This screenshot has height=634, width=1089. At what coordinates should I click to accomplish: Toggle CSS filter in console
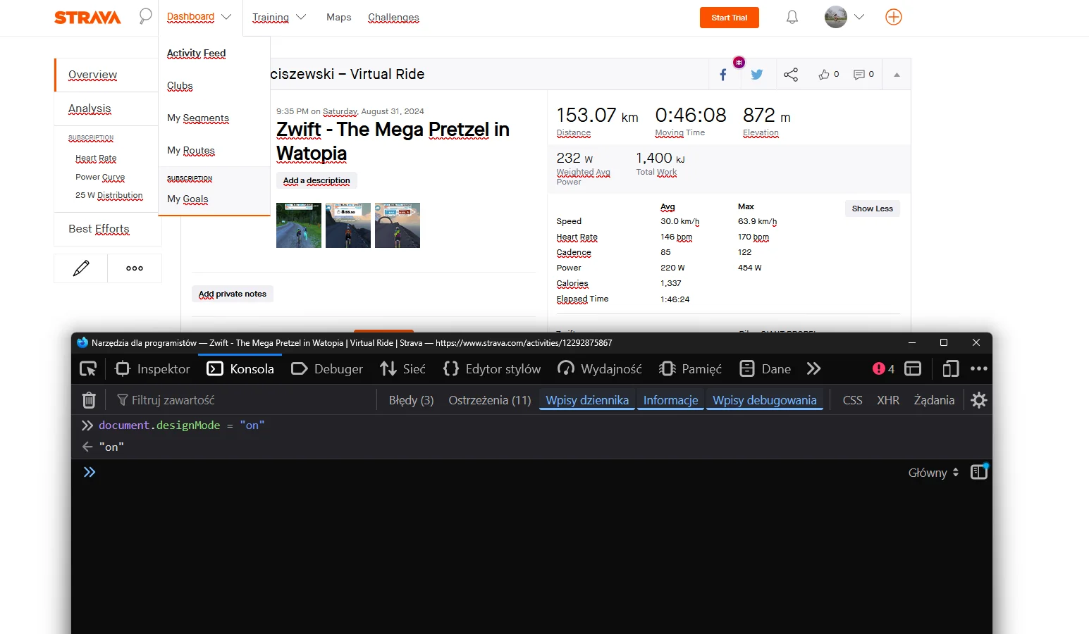pos(852,400)
